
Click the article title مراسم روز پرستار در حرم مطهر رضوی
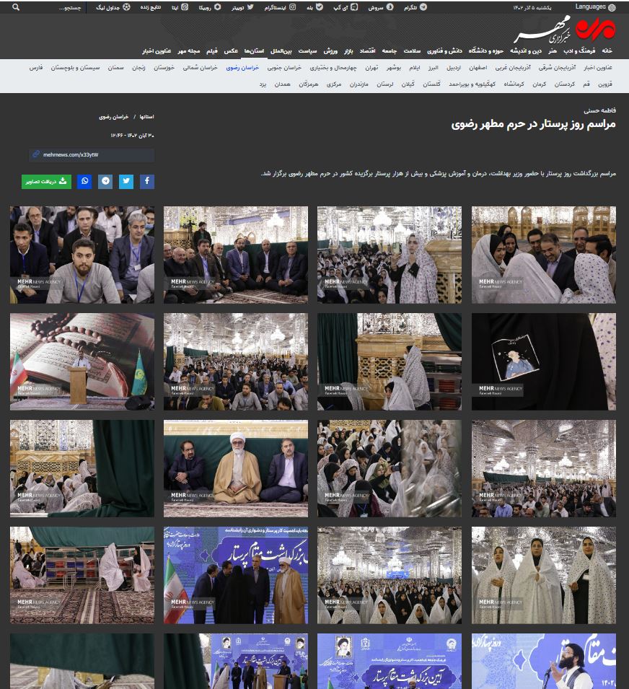(x=533, y=125)
